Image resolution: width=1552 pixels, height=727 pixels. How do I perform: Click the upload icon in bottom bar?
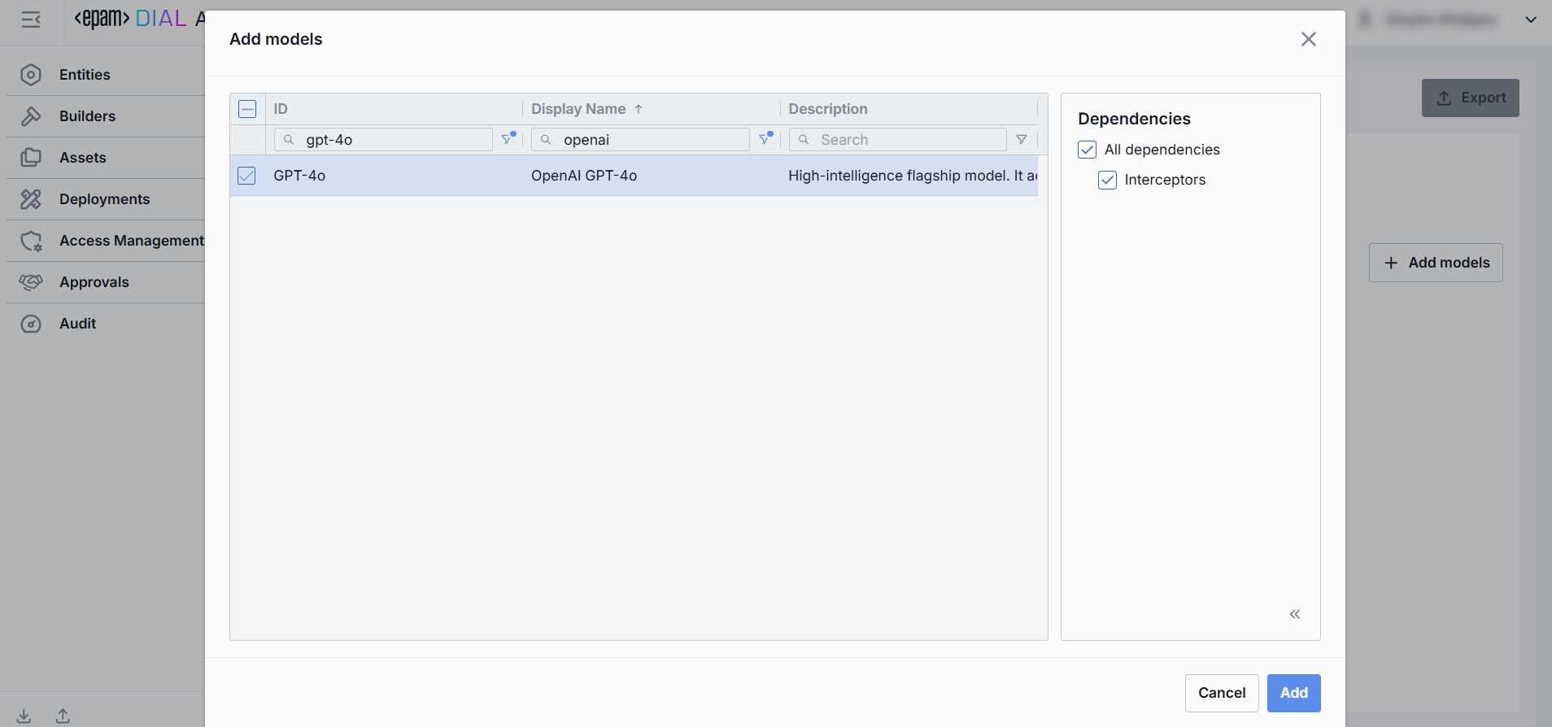(x=63, y=716)
